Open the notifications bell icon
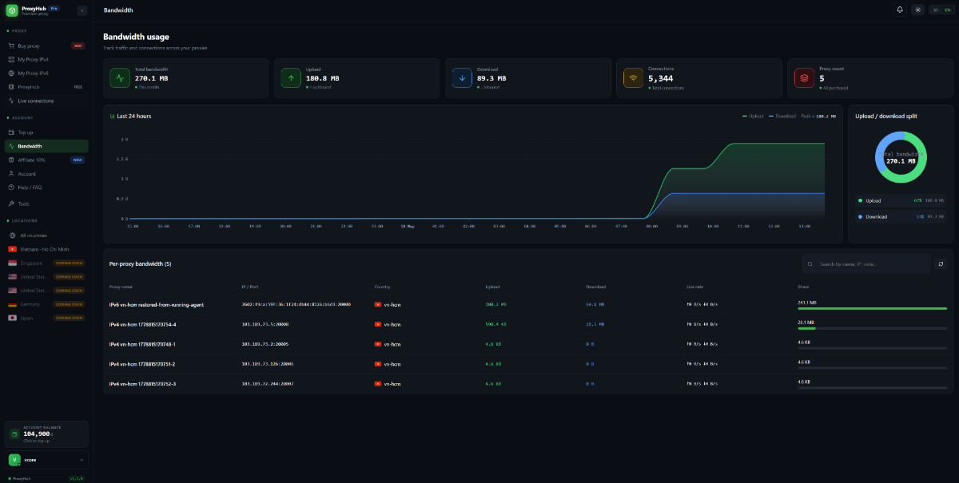This screenshot has width=959, height=483. click(x=900, y=10)
